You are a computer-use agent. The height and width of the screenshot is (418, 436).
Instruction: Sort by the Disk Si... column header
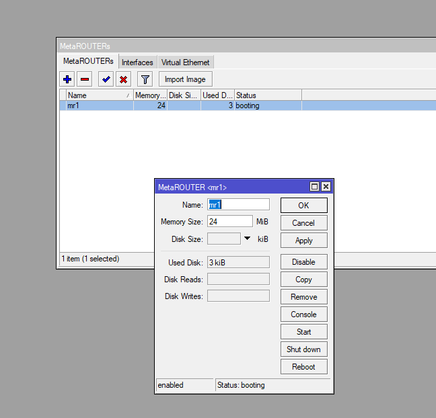pos(184,95)
